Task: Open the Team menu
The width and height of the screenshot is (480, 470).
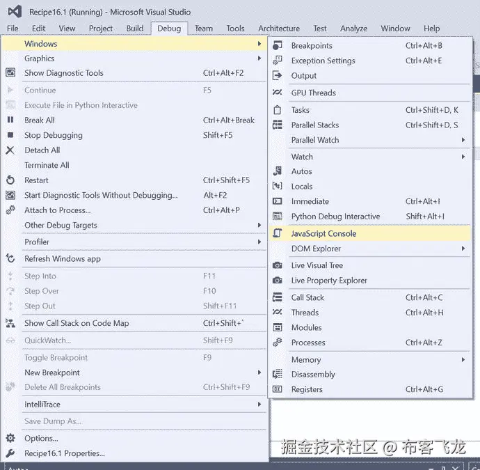Action: coord(204,29)
